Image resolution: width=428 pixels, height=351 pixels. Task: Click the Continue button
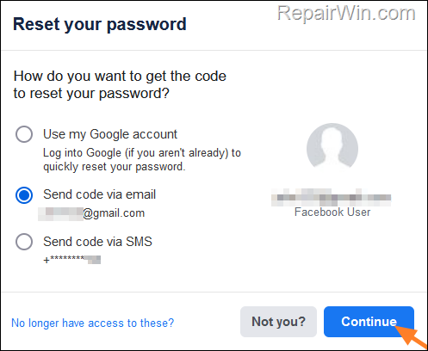[x=369, y=322]
